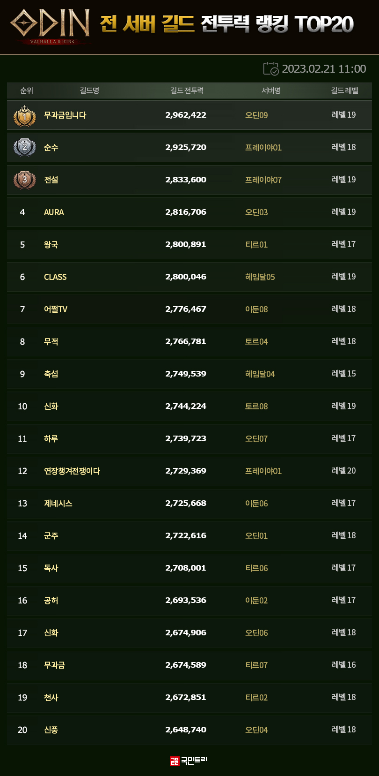Click the 서버명 column header
The height and width of the screenshot is (776, 379).
(271, 90)
